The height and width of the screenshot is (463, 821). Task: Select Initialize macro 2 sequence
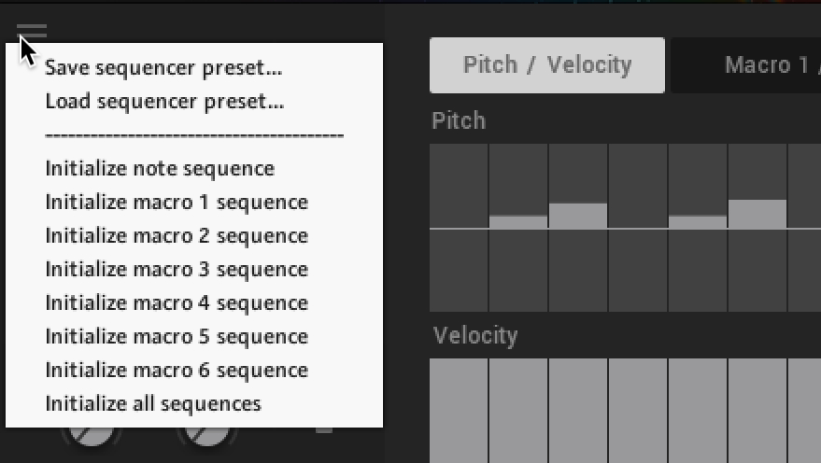[x=177, y=235]
